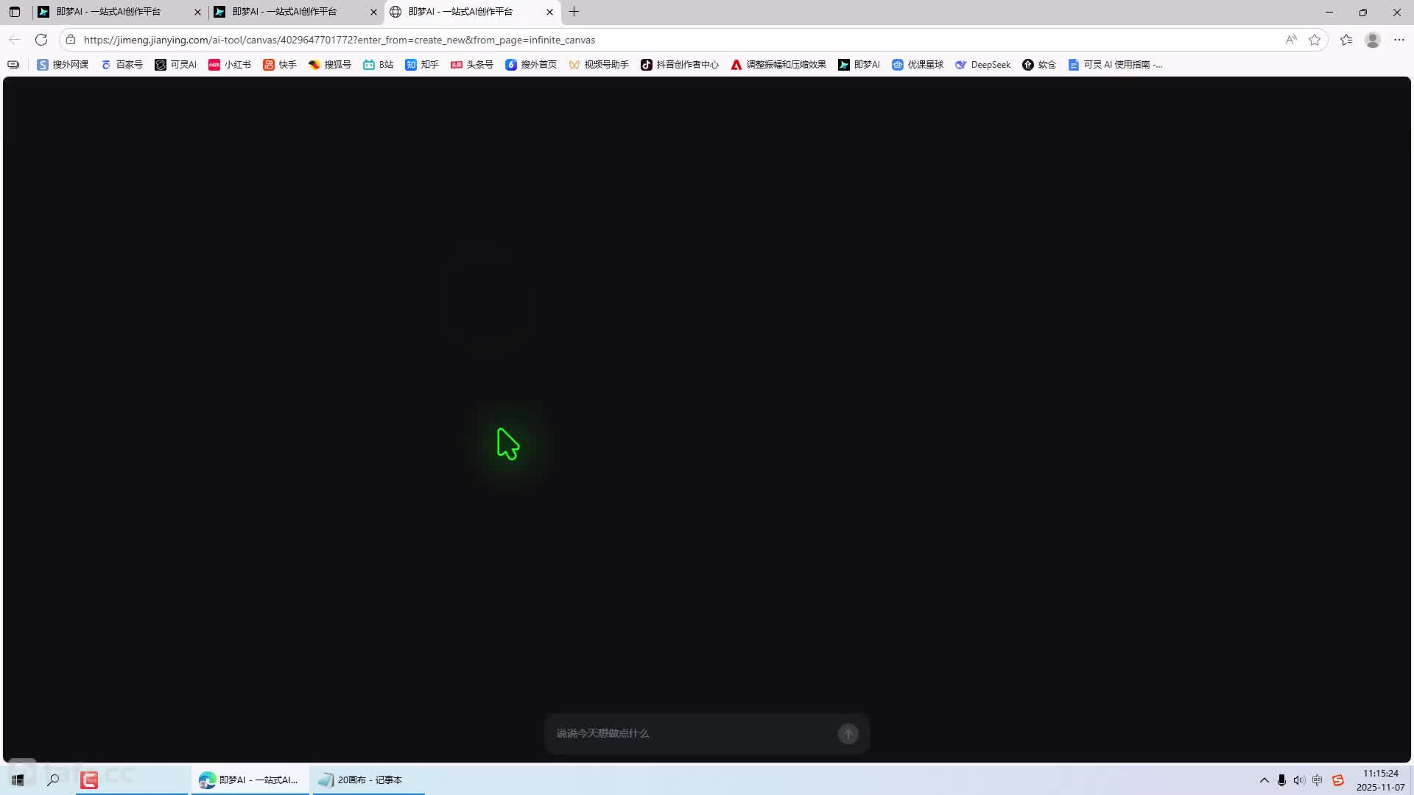Open the 抖音创作者中心 bookmark
Image resolution: width=1414 pixels, height=795 pixels.
679,65
